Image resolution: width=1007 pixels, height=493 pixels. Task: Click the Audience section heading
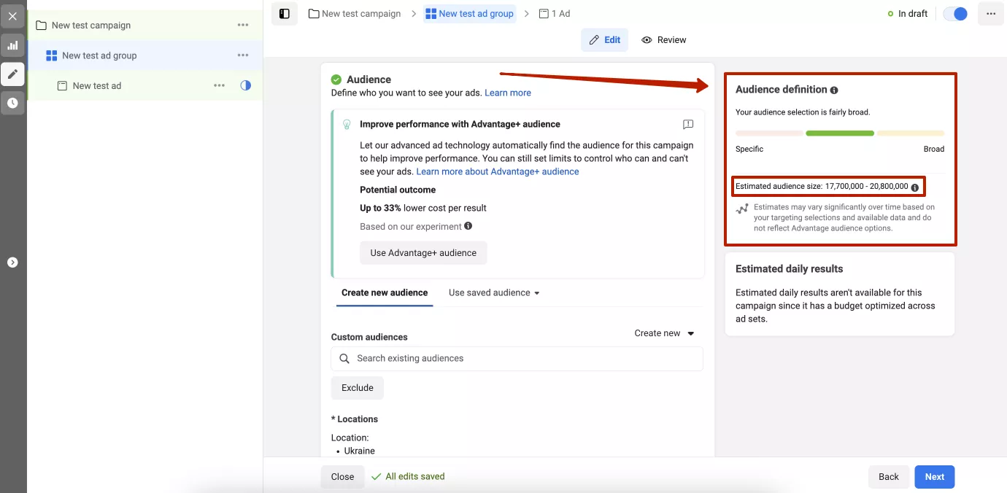369,79
